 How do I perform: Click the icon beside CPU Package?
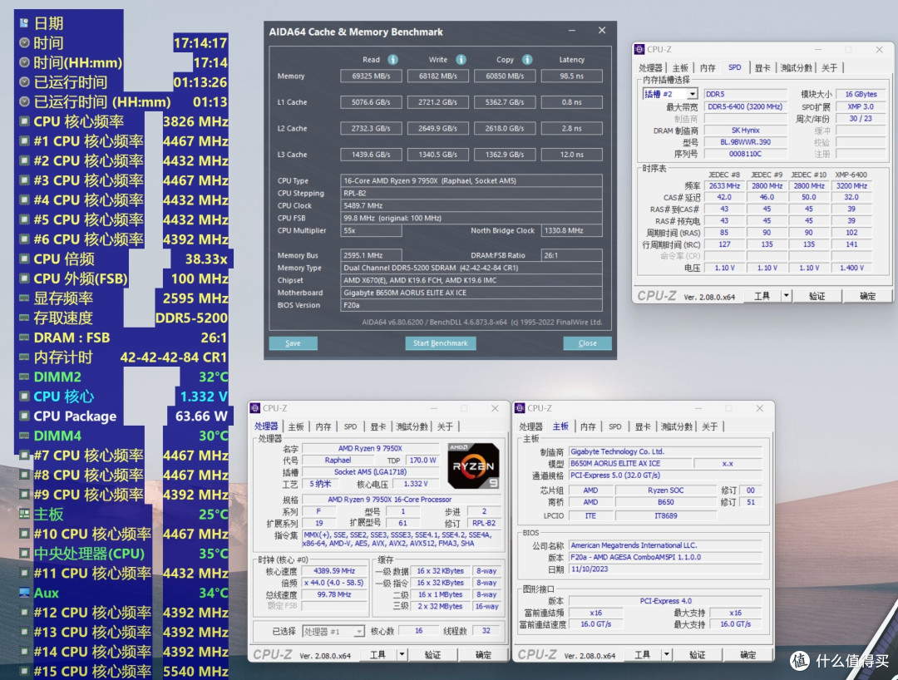click(x=24, y=416)
